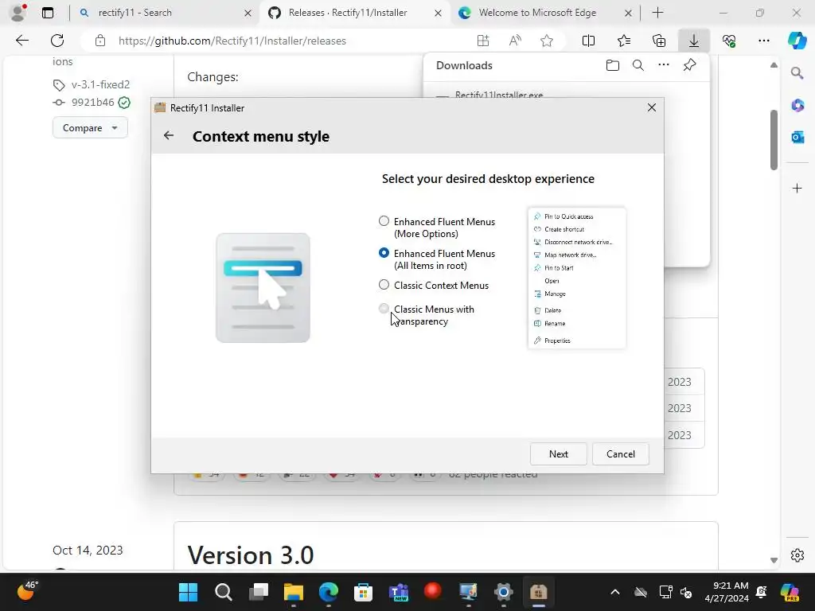Open the Compare dropdown on GitHub

[90, 128]
